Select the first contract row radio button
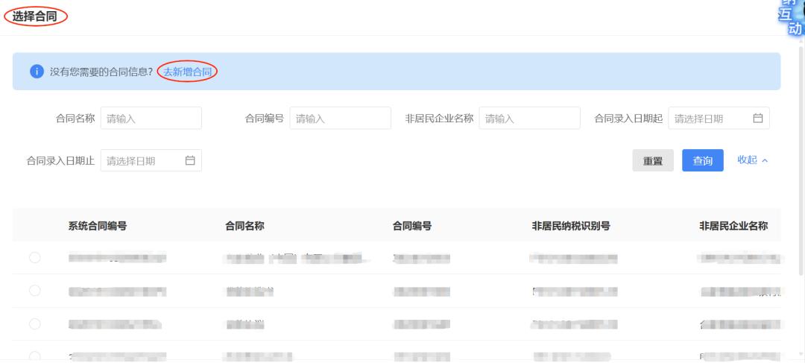Screen dimensions: 805x363 34,258
